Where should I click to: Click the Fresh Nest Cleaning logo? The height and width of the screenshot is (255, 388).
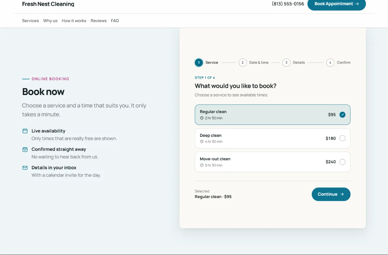(48, 4)
